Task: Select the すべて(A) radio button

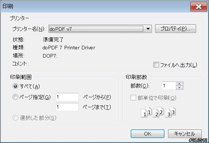Action: pyautogui.click(x=15, y=86)
